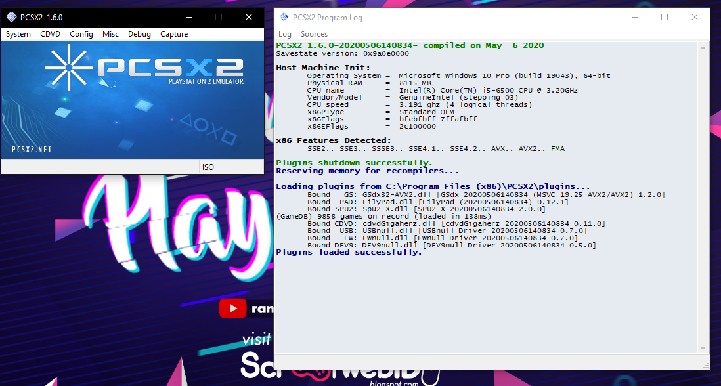Click the 'PCSX2 1.6.0-20200506140834' compiled line
This screenshot has width=721, height=386.
410,45
